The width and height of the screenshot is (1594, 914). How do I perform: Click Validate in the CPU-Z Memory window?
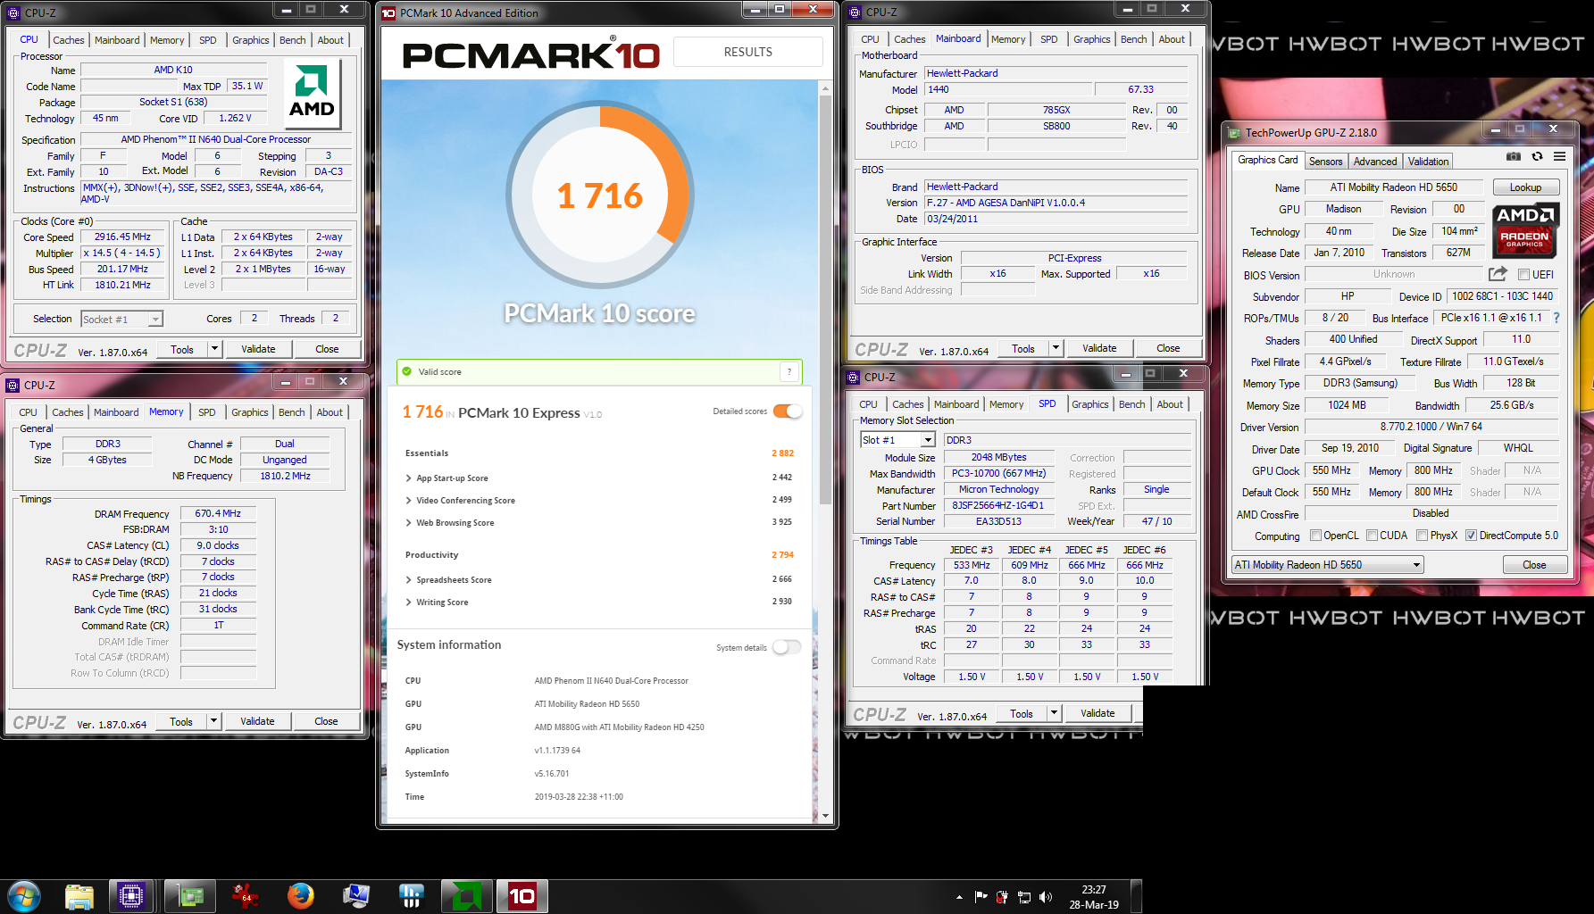pyautogui.click(x=257, y=721)
